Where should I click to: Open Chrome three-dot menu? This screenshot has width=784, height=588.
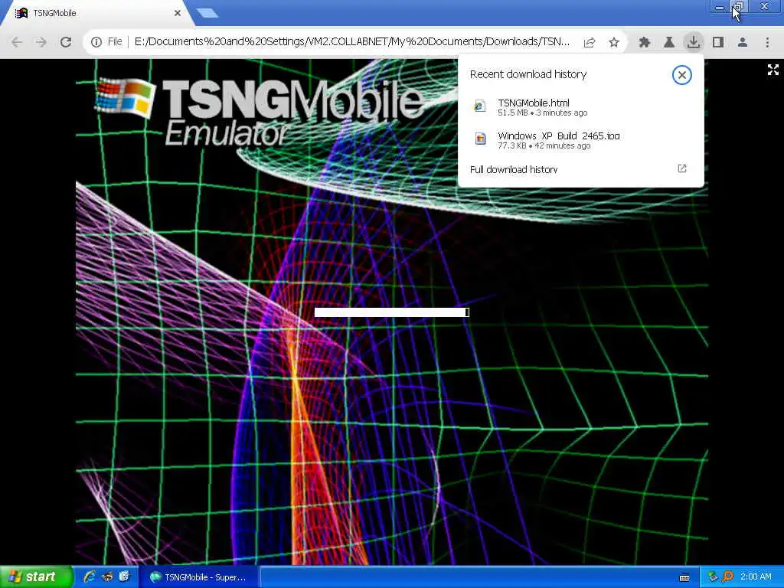pos(767,43)
